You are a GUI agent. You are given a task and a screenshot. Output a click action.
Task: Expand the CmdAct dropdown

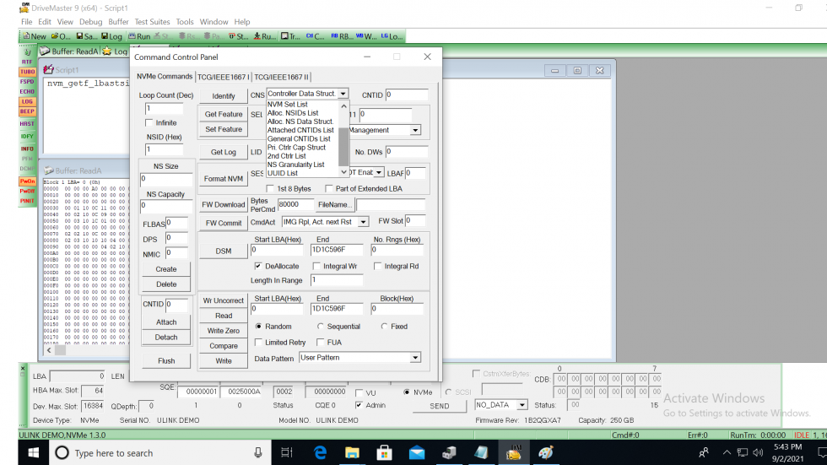363,222
